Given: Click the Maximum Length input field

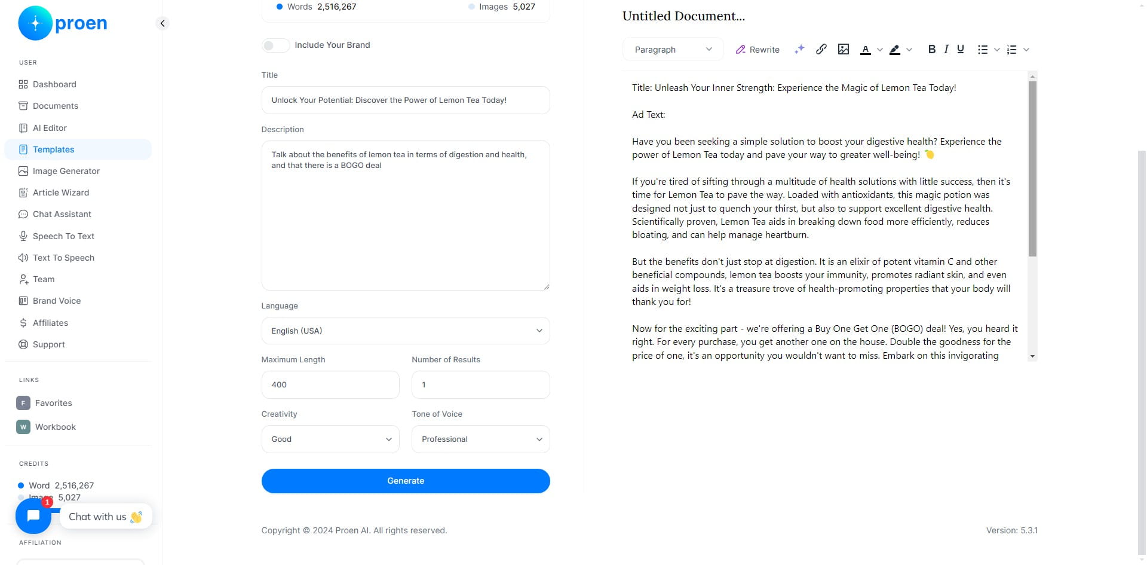Looking at the screenshot, I should coord(330,384).
